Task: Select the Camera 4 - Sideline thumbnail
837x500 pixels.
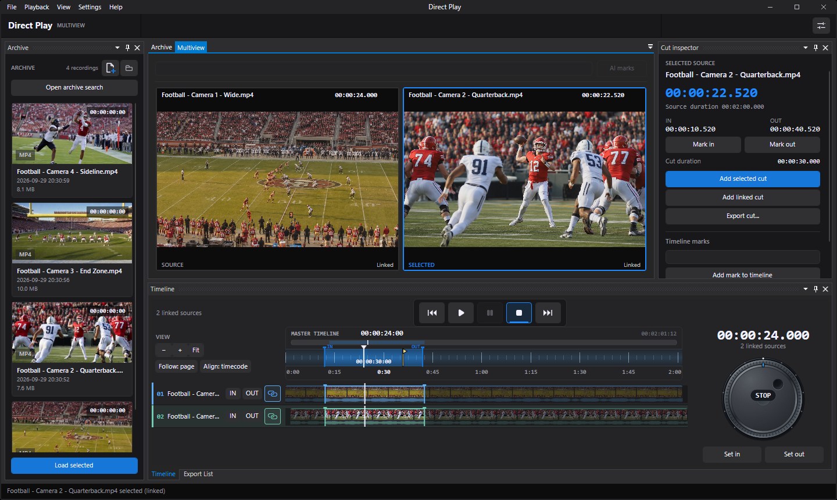Action: (x=72, y=134)
